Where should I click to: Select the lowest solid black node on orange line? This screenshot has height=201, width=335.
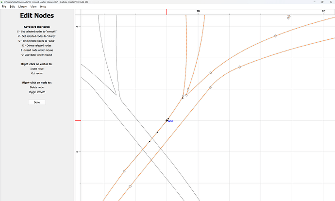point(150,141)
